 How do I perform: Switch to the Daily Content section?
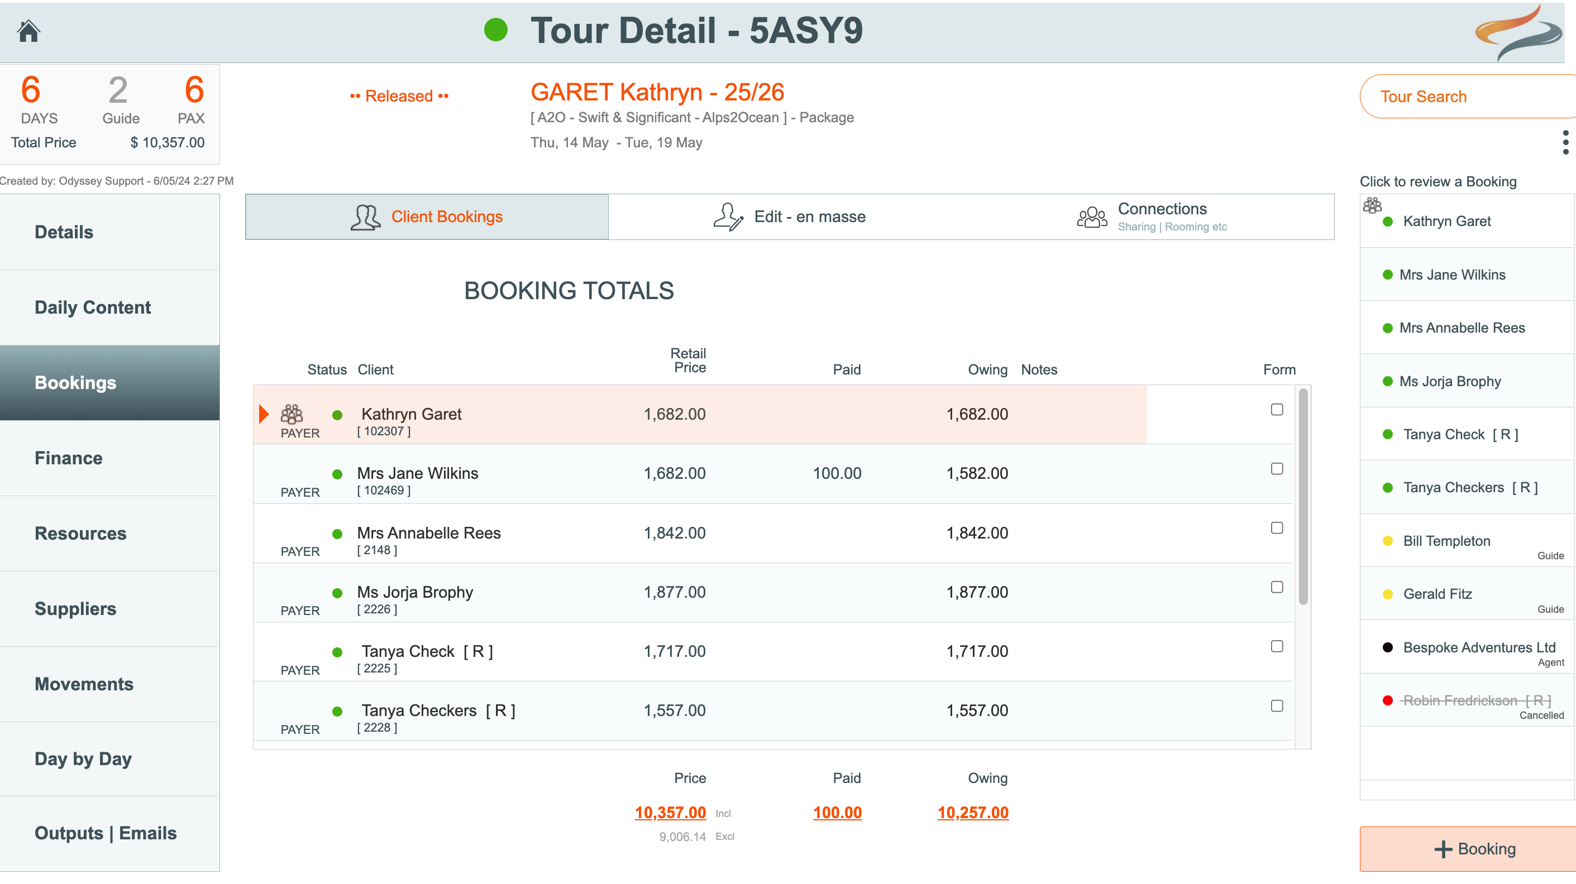(92, 307)
